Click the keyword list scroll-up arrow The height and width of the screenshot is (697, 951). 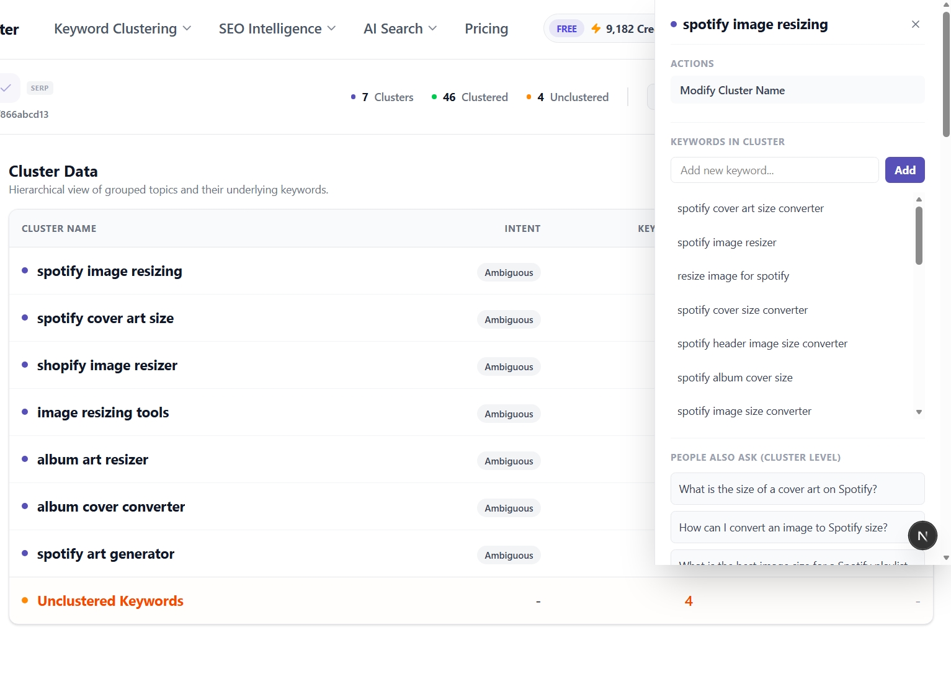[919, 199]
